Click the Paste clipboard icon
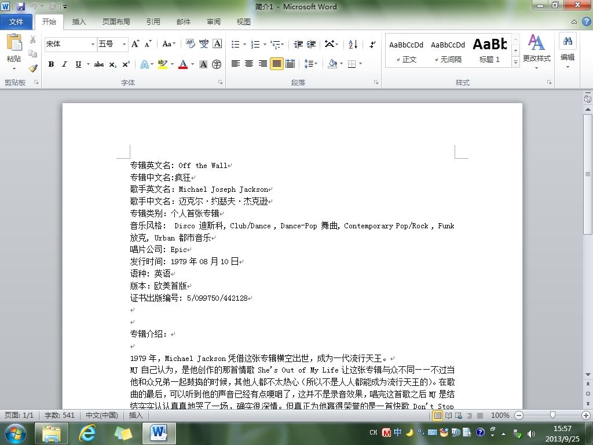Image resolution: width=593 pixels, height=445 pixels. pos(14,43)
